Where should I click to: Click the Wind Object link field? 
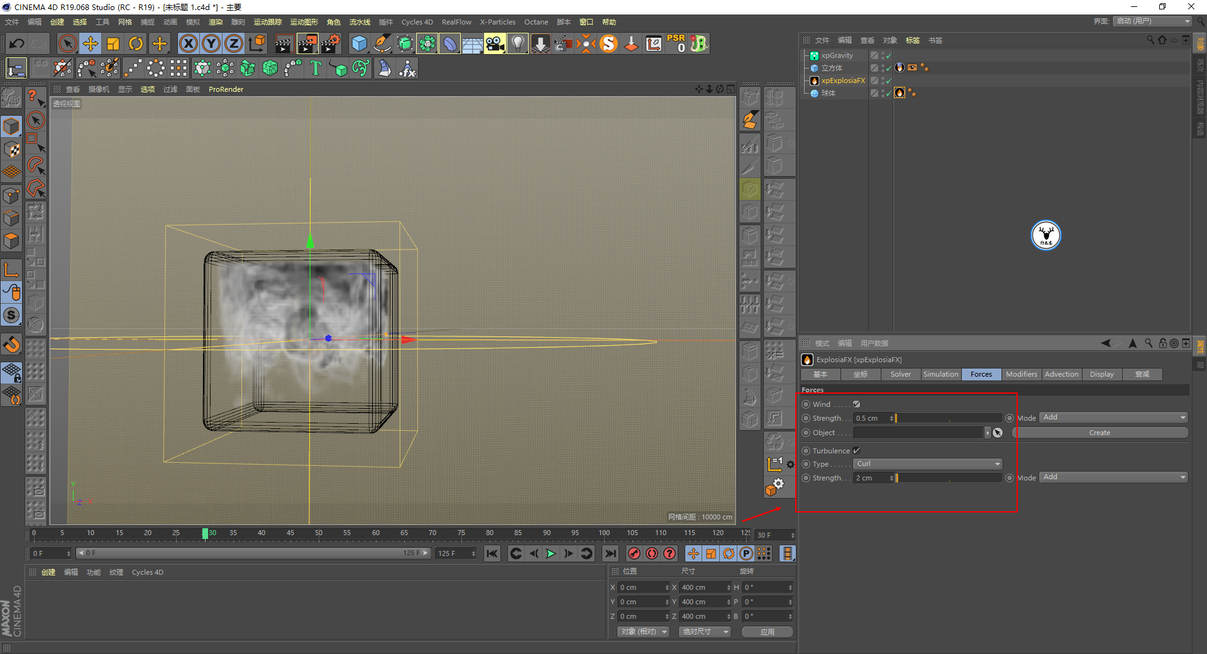coord(918,433)
